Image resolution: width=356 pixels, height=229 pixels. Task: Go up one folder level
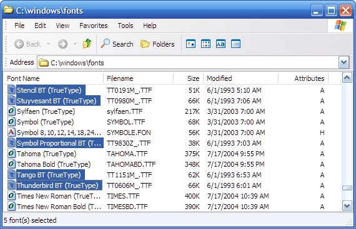click(x=87, y=44)
